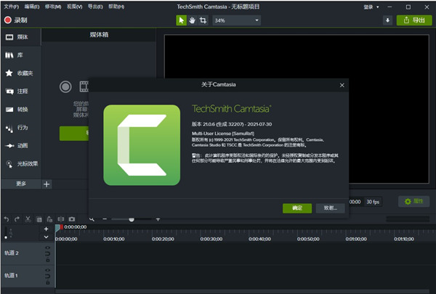Select the pointer edit tool
The image size is (436, 294).
click(x=182, y=20)
